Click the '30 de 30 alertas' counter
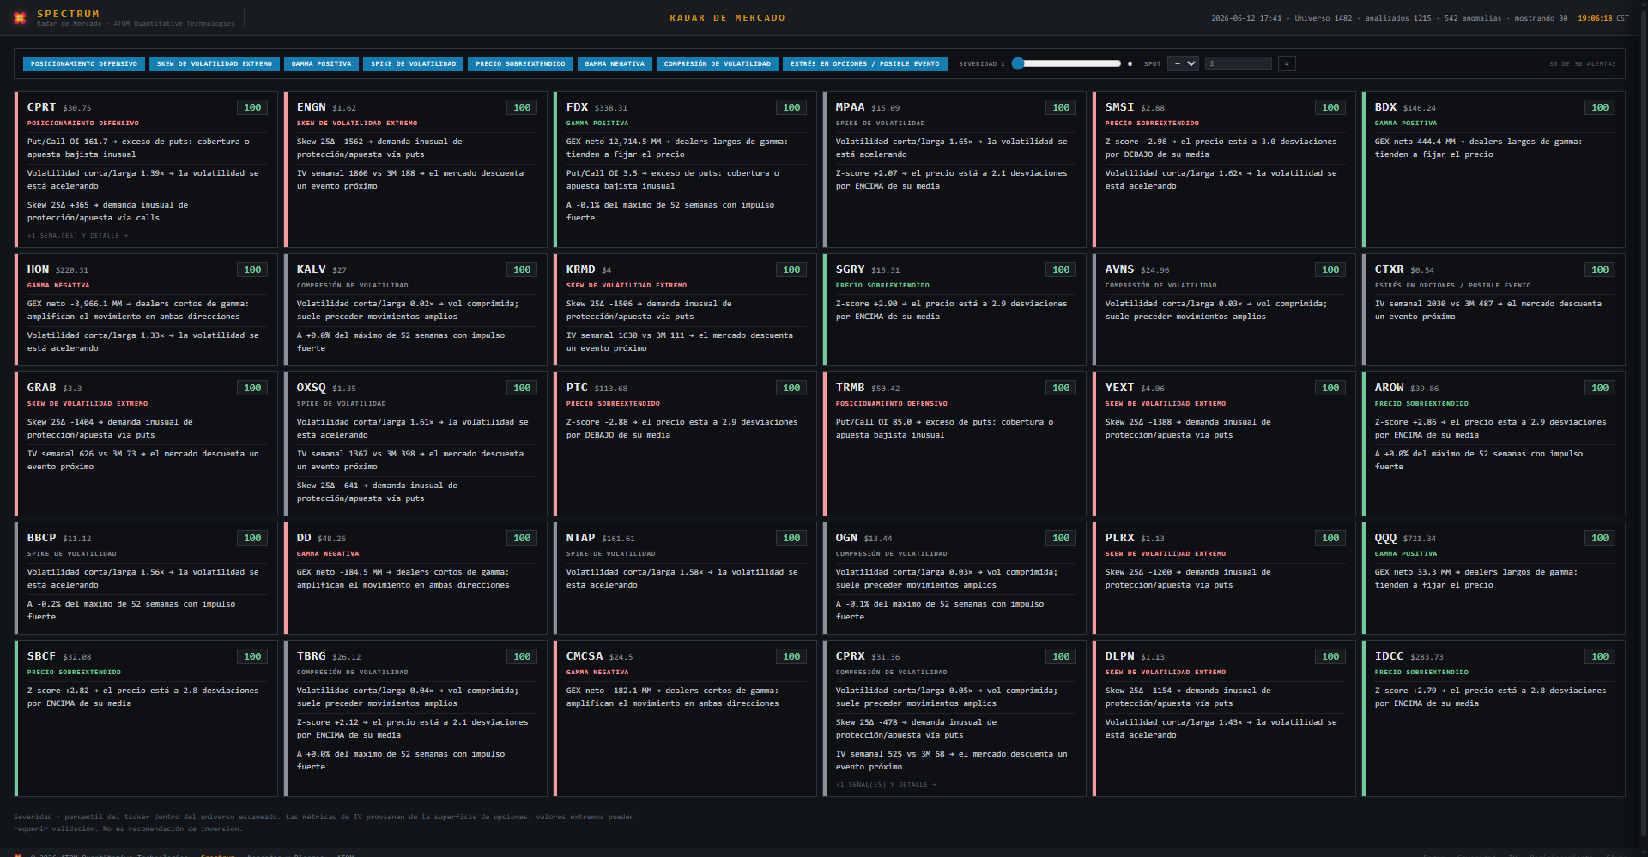The height and width of the screenshot is (857, 1648). tap(1582, 63)
